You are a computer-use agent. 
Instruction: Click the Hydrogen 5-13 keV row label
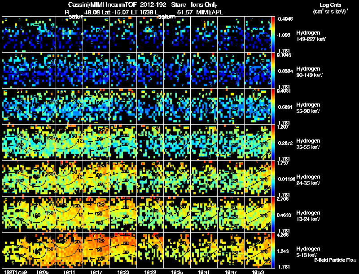[x=308, y=252]
